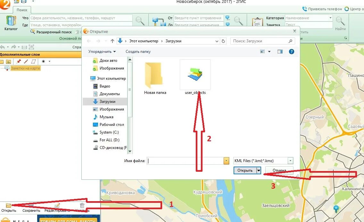Image resolution: width=364 pixels, height=222 pixels.
Task: Select Видео in navigation pane
Action: click(102, 86)
